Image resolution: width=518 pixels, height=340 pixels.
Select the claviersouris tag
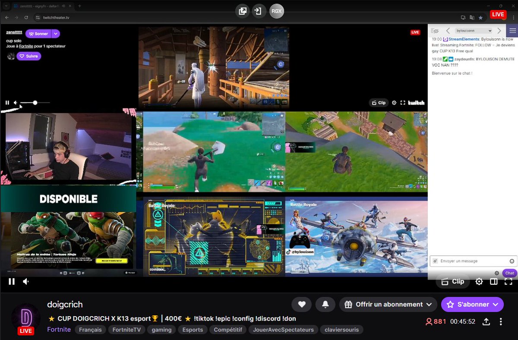[342, 330]
